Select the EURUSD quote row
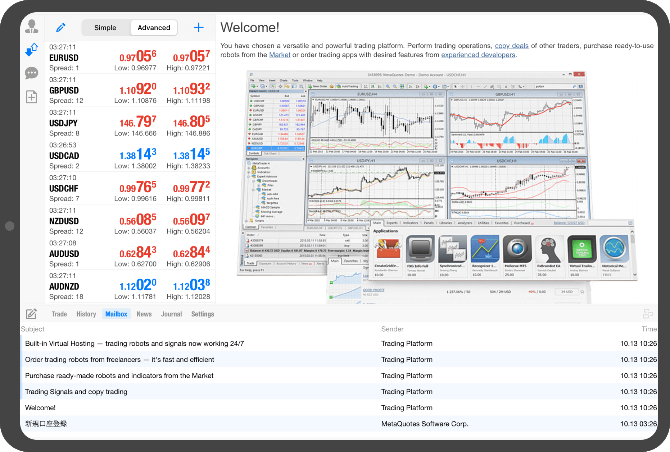The width and height of the screenshot is (670, 452). click(x=130, y=57)
